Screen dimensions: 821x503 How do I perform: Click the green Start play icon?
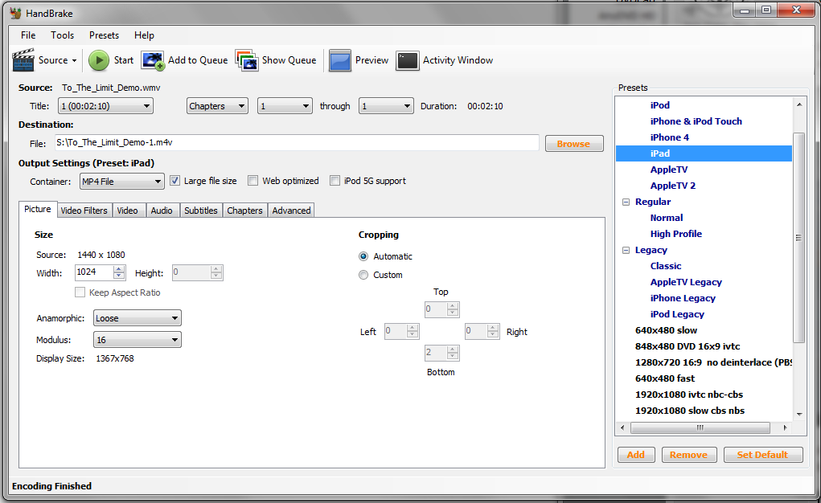[98, 60]
